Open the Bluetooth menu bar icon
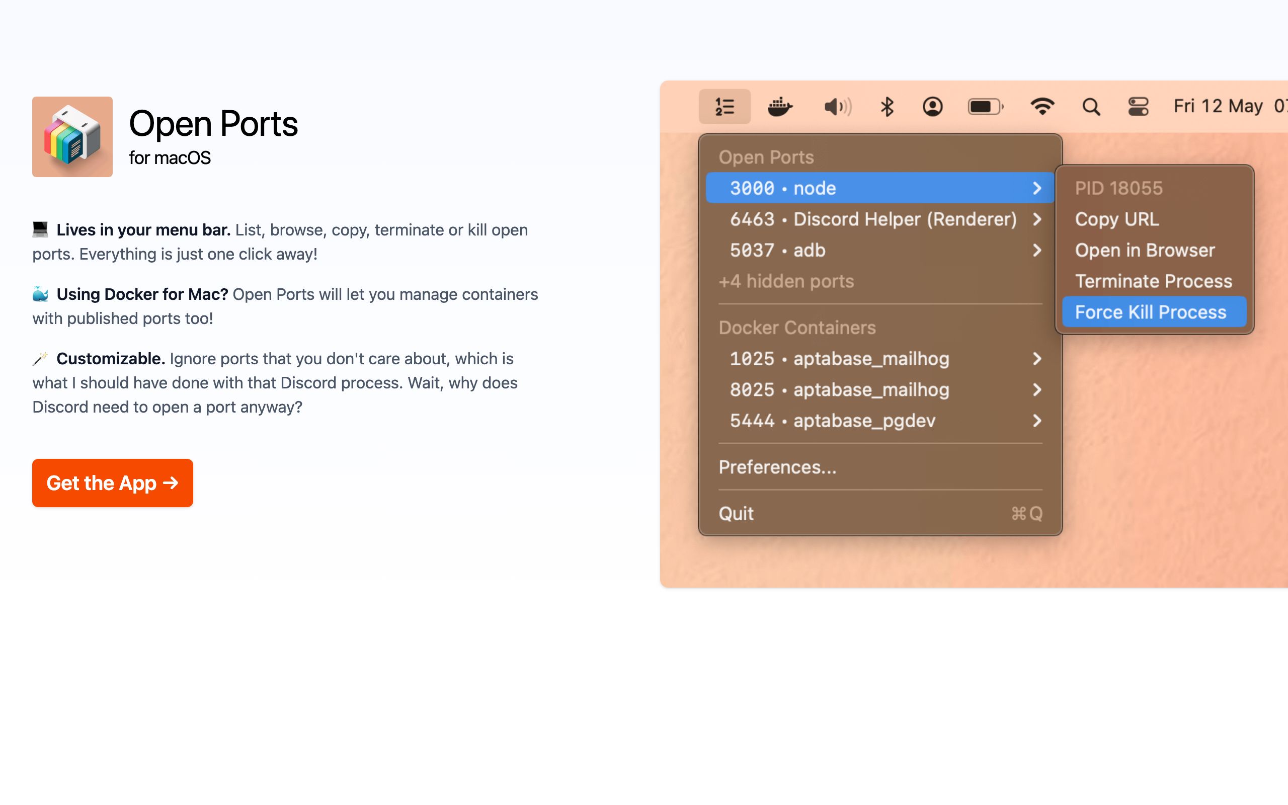Image resolution: width=1288 pixels, height=805 pixels. (x=887, y=107)
